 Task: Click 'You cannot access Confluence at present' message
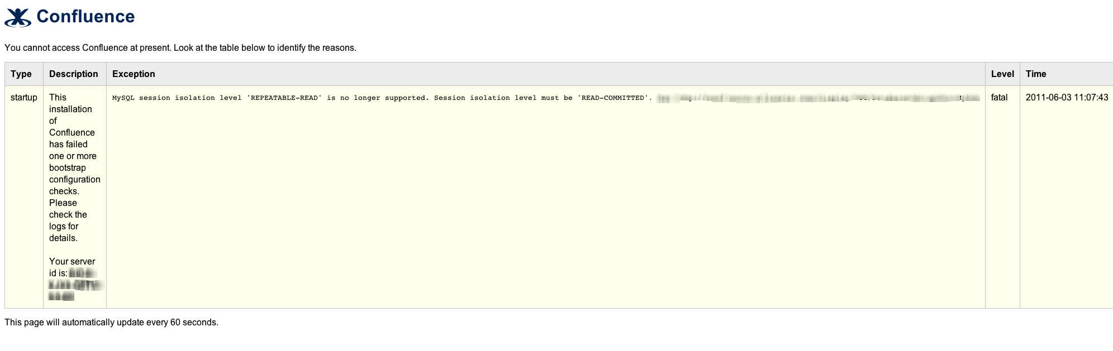[180, 47]
